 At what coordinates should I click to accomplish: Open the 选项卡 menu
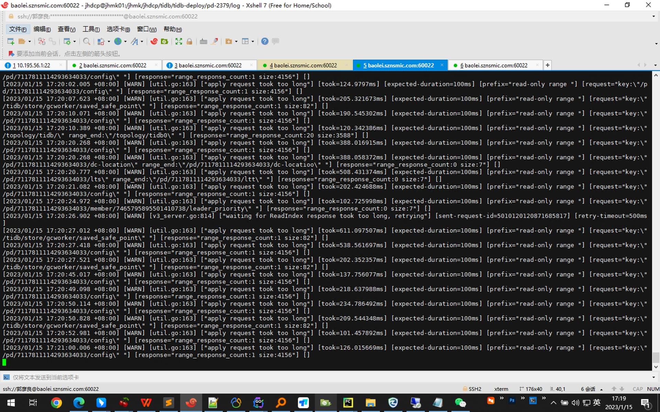[118, 29]
